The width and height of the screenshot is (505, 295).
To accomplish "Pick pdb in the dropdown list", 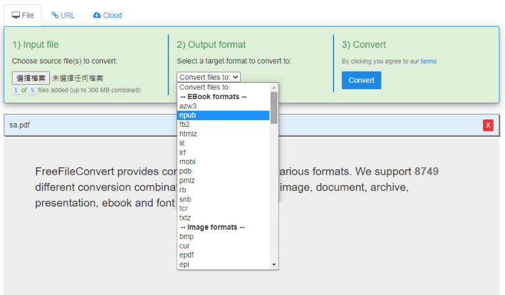I will tap(223, 171).
